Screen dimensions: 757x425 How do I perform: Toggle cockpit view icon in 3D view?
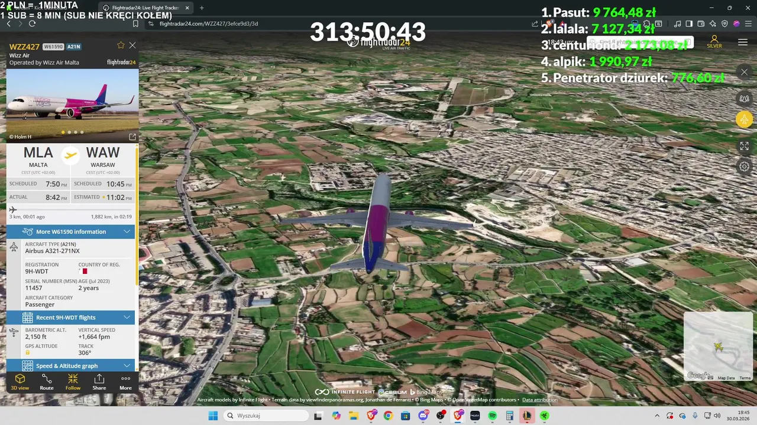click(744, 99)
